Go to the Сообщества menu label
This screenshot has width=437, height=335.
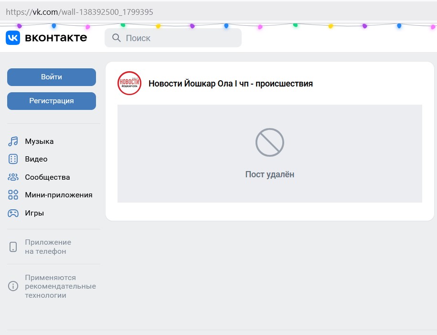pos(47,177)
